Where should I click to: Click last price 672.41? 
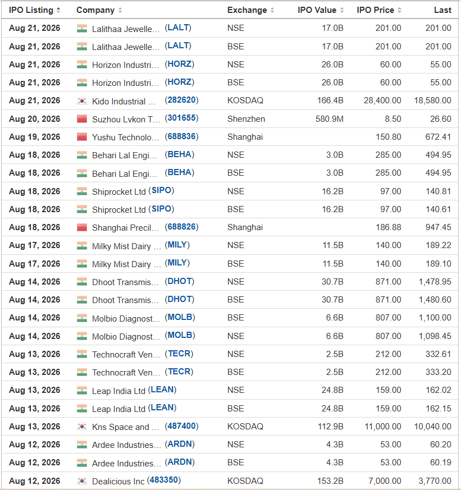tap(438, 137)
